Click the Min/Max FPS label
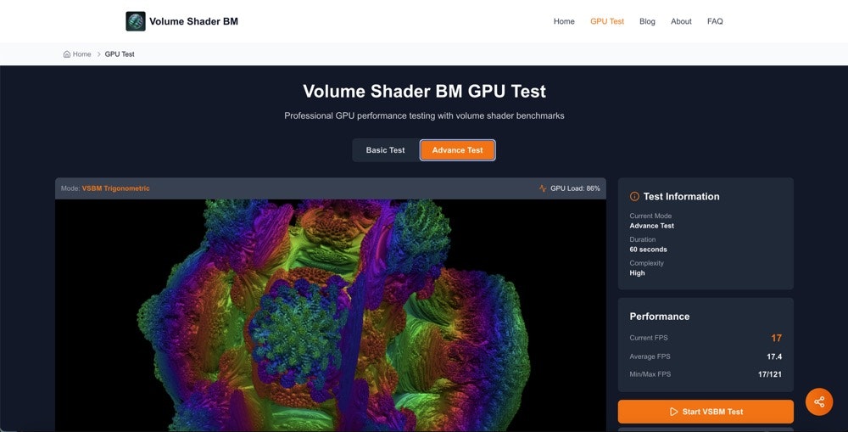Screen dimensions: 848x432 point(650,374)
